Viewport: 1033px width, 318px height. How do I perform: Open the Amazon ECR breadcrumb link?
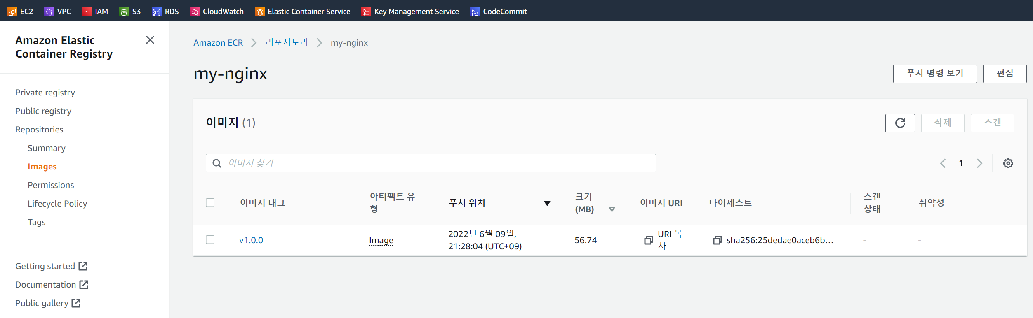coord(218,43)
